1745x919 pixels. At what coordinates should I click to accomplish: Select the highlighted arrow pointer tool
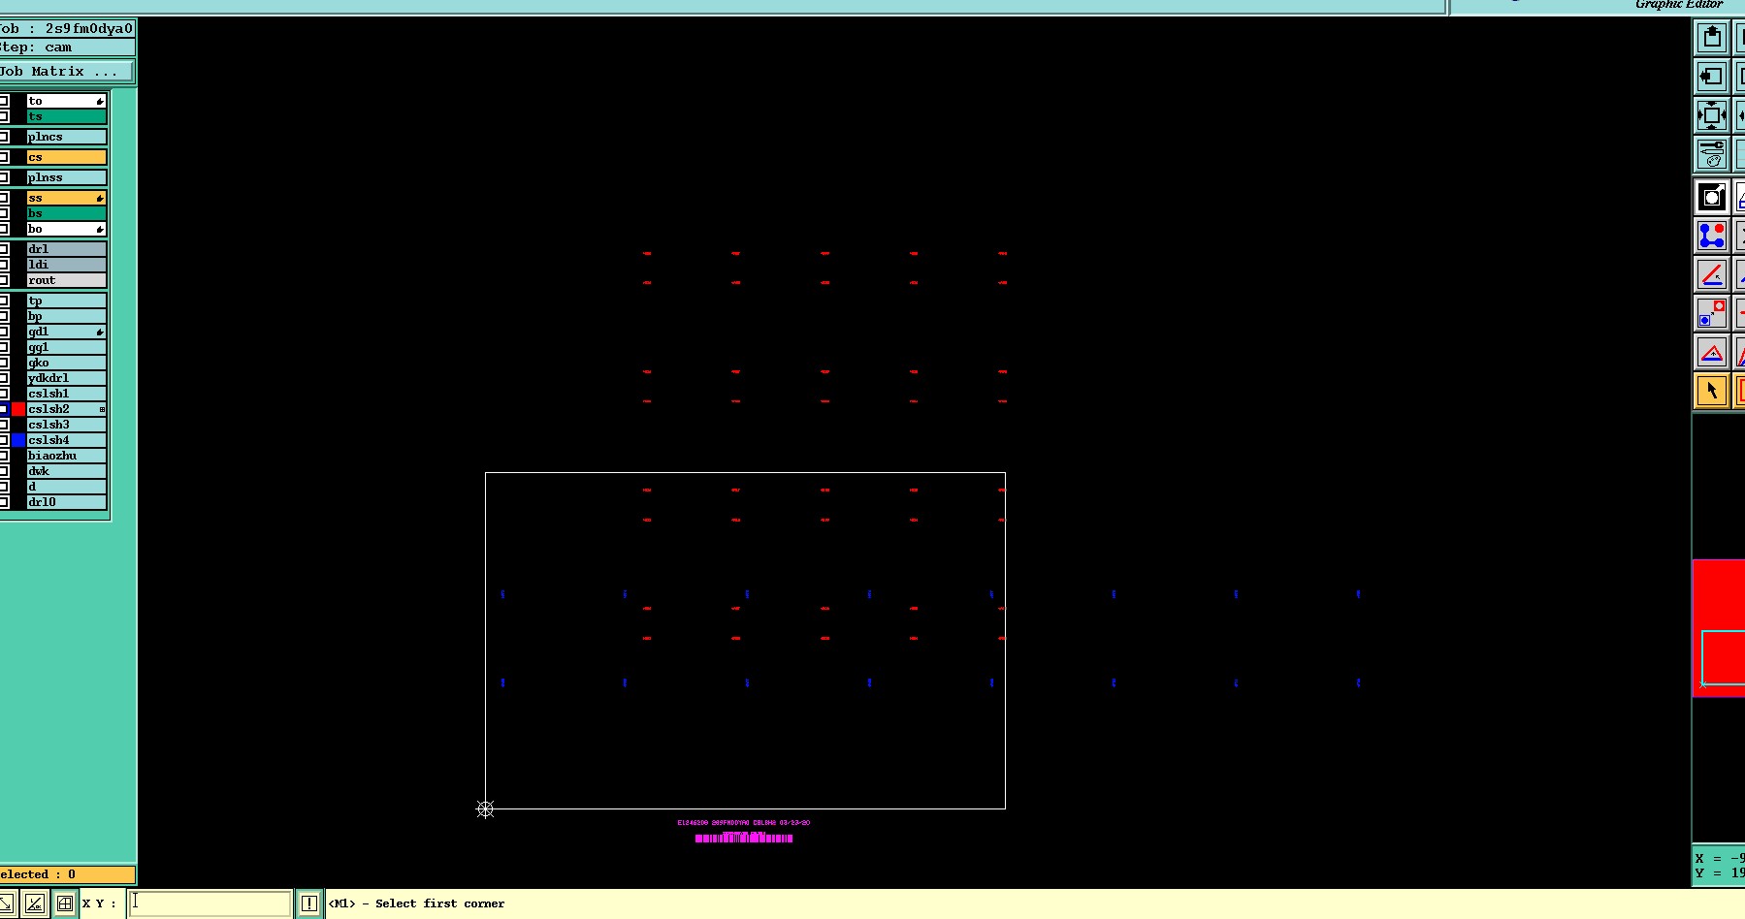click(1712, 391)
